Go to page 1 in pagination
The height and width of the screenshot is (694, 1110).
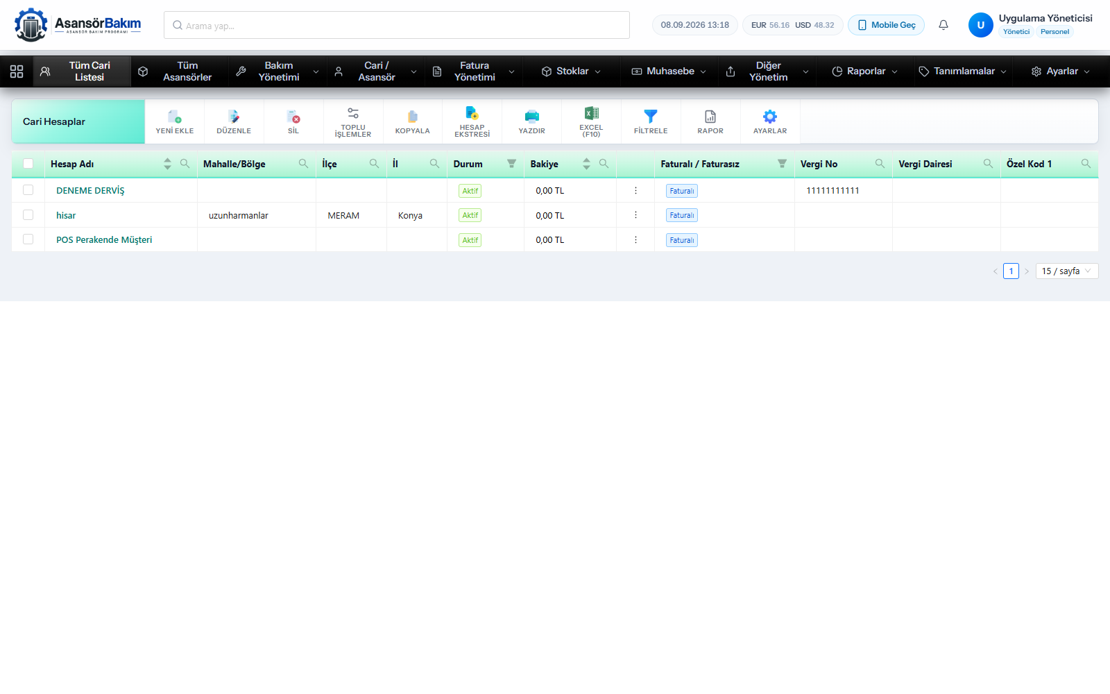tap(1011, 271)
